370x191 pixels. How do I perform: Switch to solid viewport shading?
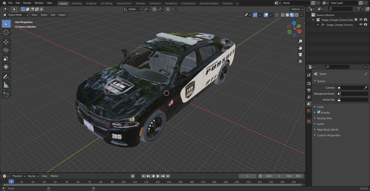[287, 15]
